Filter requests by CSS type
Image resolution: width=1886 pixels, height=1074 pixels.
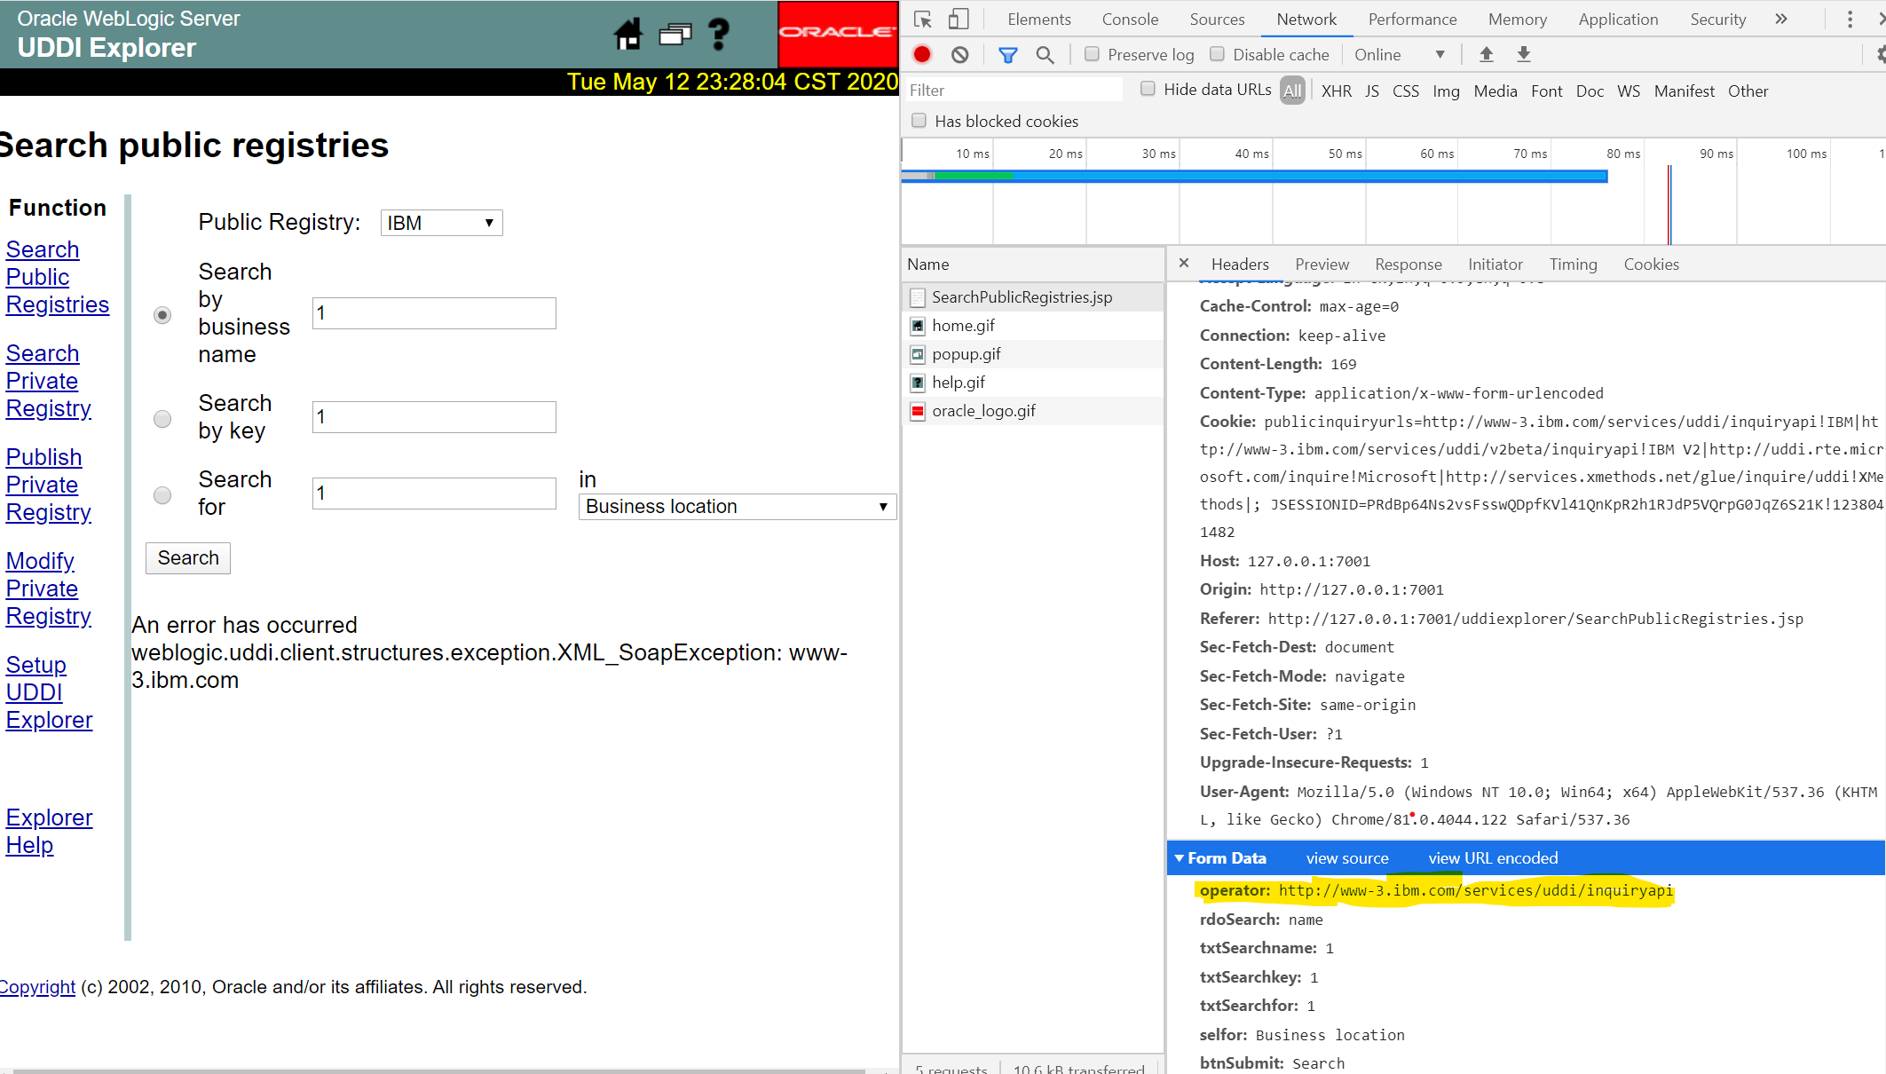click(x=1406, y=91)
